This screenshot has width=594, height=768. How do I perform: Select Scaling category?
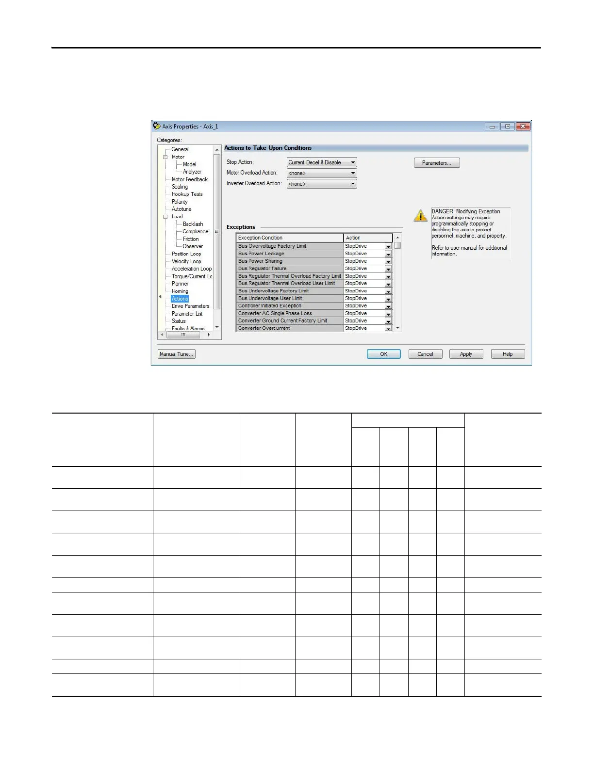point(180,187)
